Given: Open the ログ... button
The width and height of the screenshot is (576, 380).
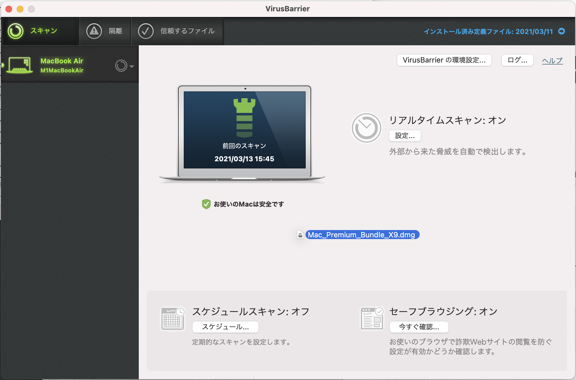Looking at the screenshot, I should (517, 60).
